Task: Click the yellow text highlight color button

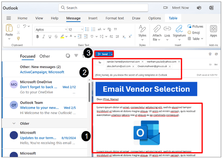Action: (x=62, y=36)
